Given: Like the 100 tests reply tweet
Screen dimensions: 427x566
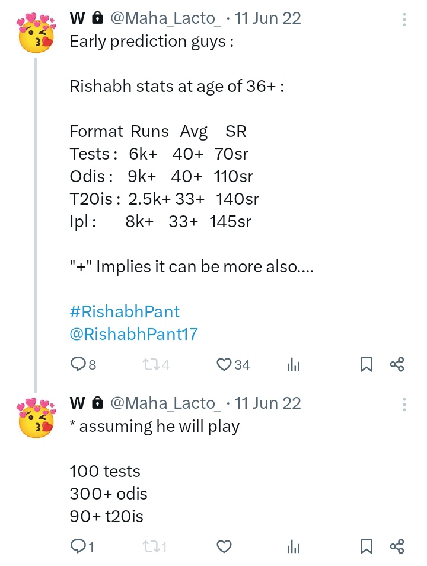Looking at the screenshot, I should tap(224, 546).
